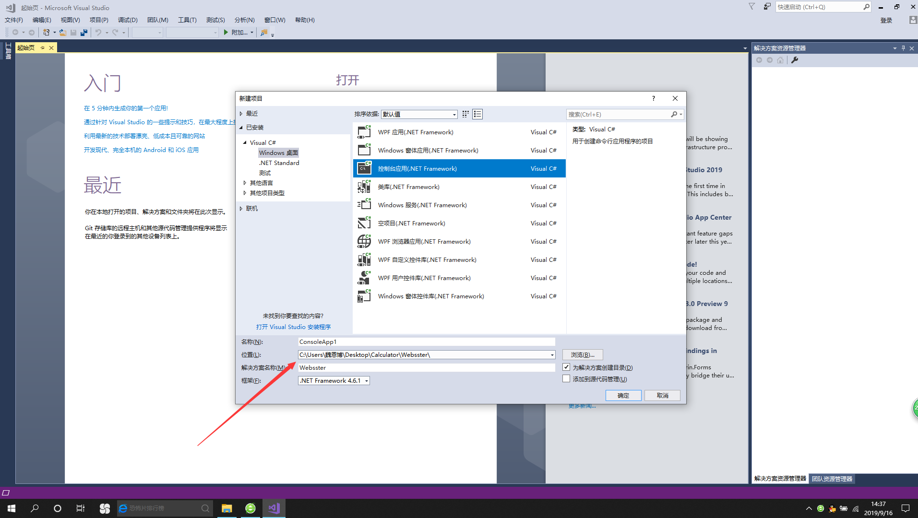Collapse the 已安装 section
Viewport: 918px width, 518px height.
pos(241,127)
